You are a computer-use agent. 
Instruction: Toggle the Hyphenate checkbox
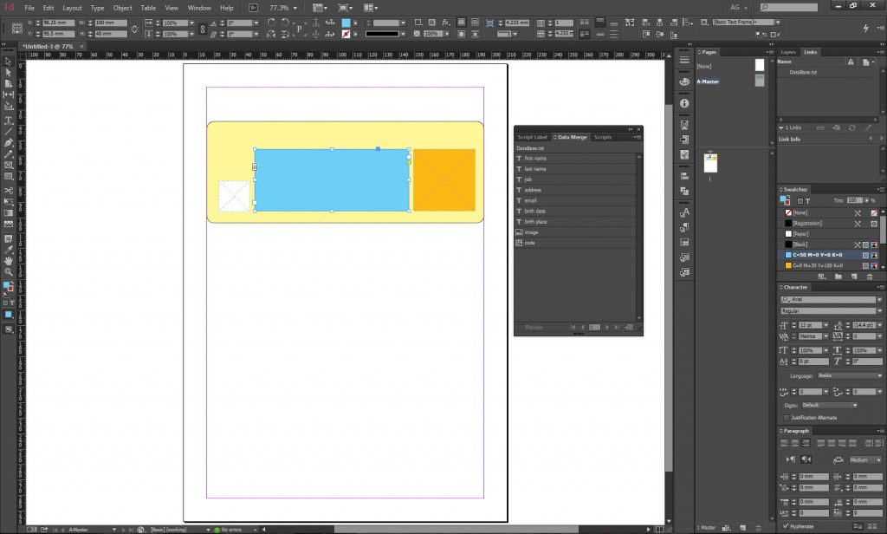(x=786, y=525)
